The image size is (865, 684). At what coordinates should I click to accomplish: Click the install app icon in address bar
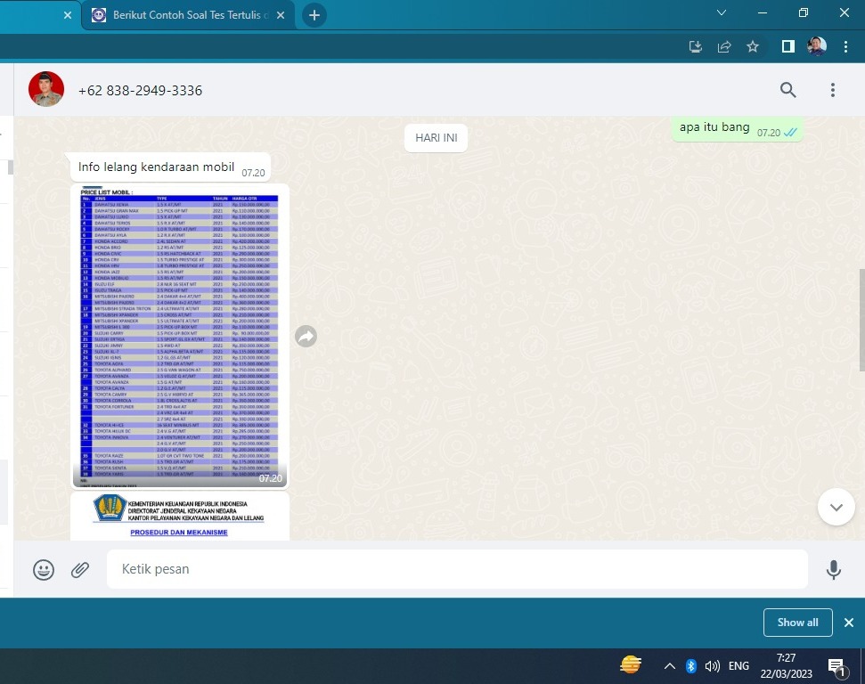coord(696,47)
